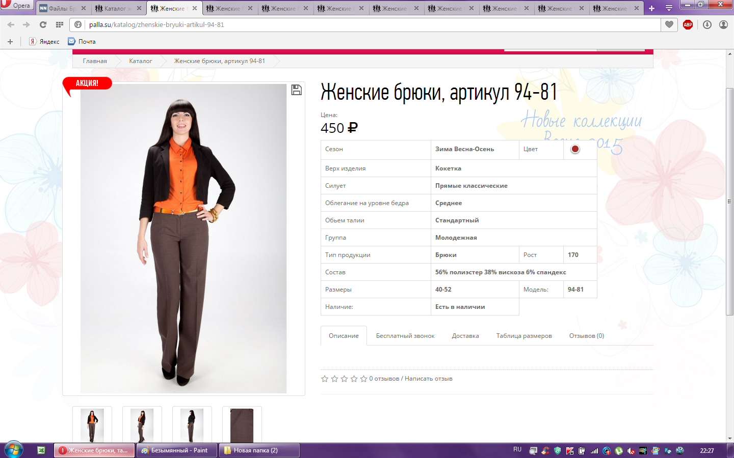Select the red color swatch
Viewport: 734px width, 458px height.
(x=575, y=149)
